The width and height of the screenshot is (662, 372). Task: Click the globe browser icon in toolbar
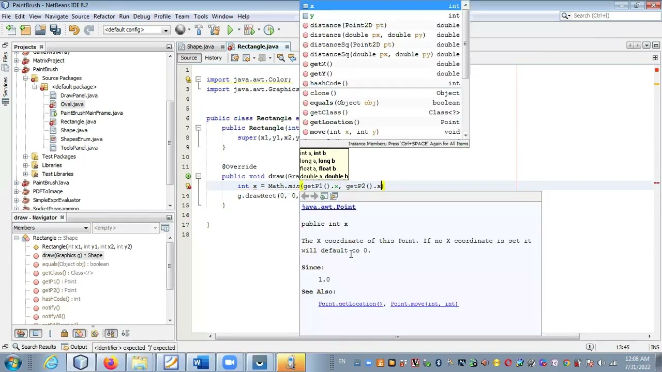tap(180, 29)
